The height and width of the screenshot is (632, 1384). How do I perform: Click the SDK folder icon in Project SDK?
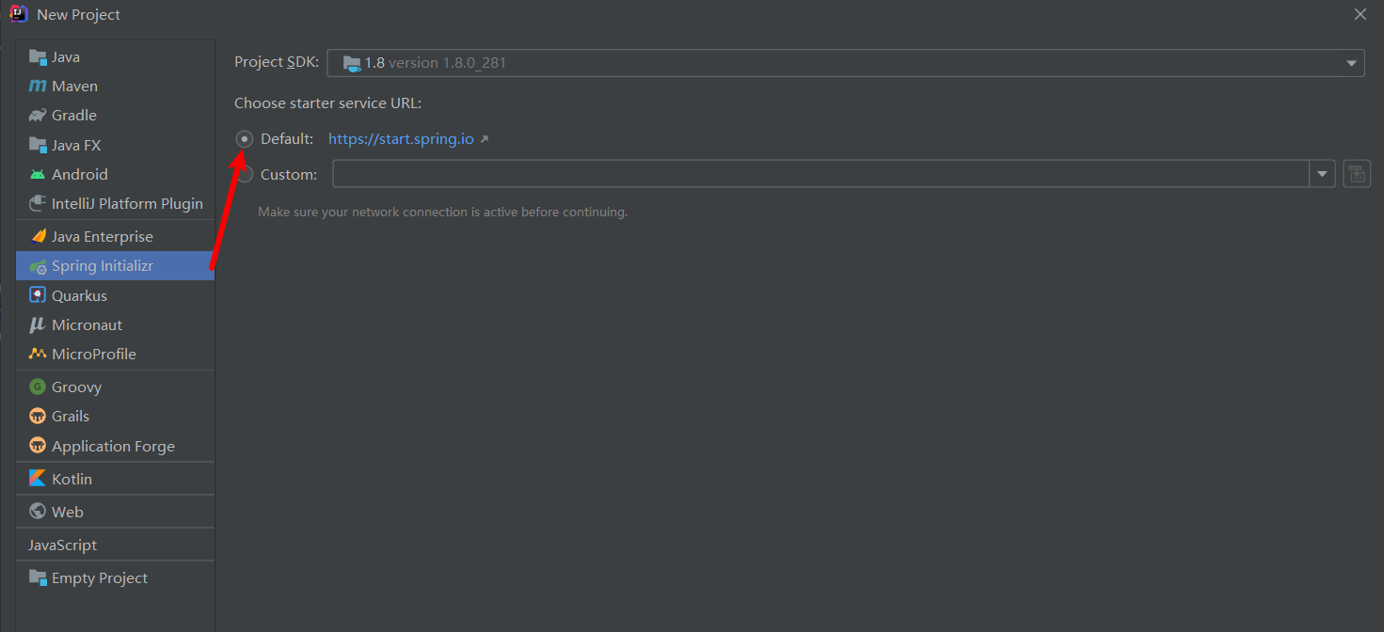(352, 63)
